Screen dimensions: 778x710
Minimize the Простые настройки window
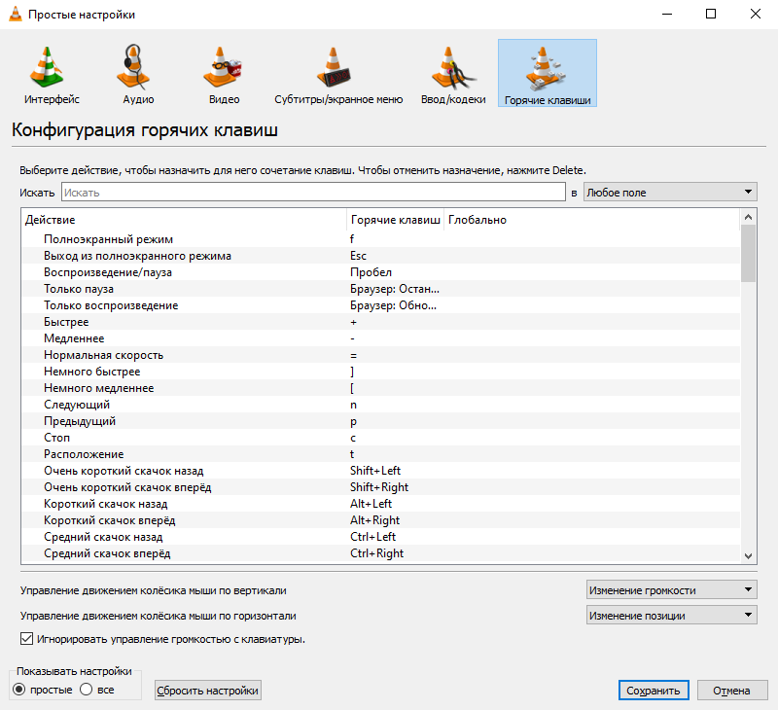click(x=667, y=14)
